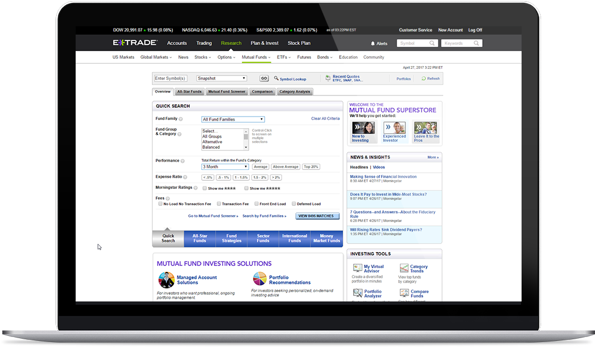Screen dimensions: 595x347
Task: Click the Category Trends chart icon
Action: (x=404, y=268)
